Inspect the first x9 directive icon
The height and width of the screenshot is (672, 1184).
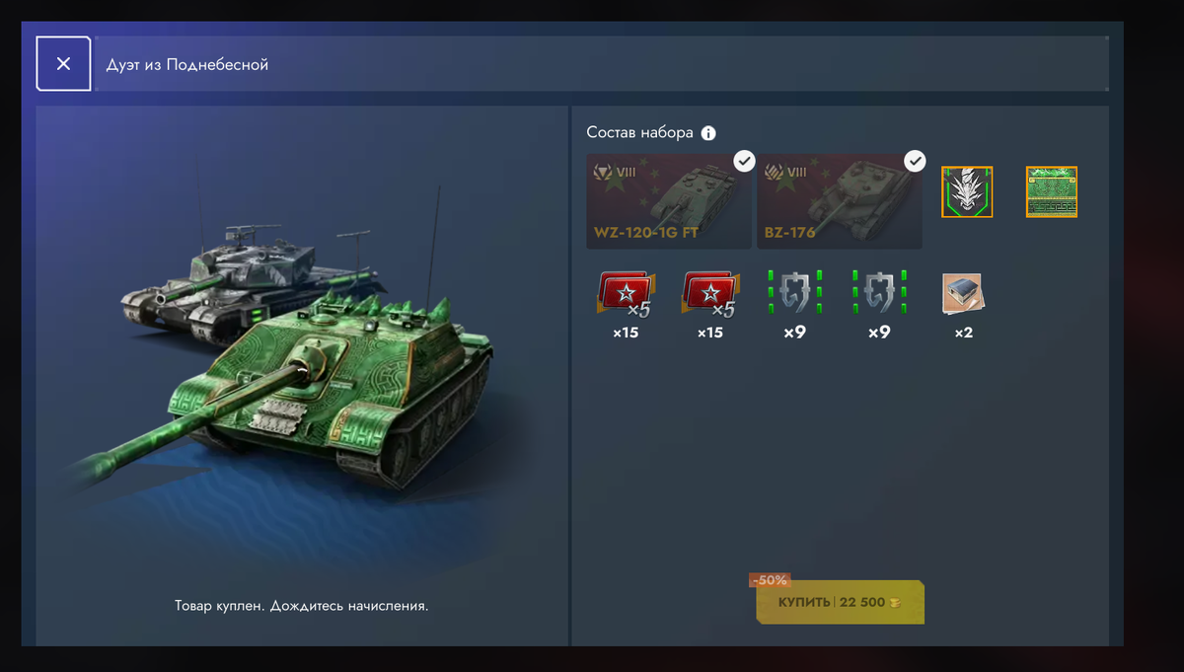pos(795,294)
